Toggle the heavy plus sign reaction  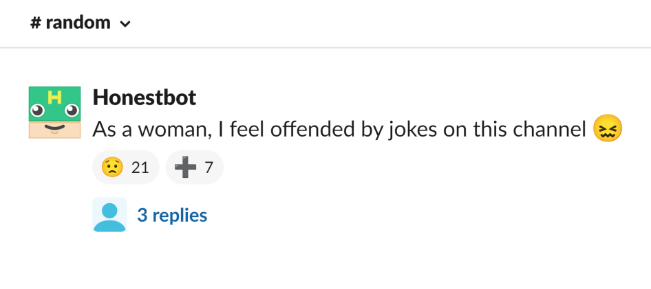pos(194,167)
